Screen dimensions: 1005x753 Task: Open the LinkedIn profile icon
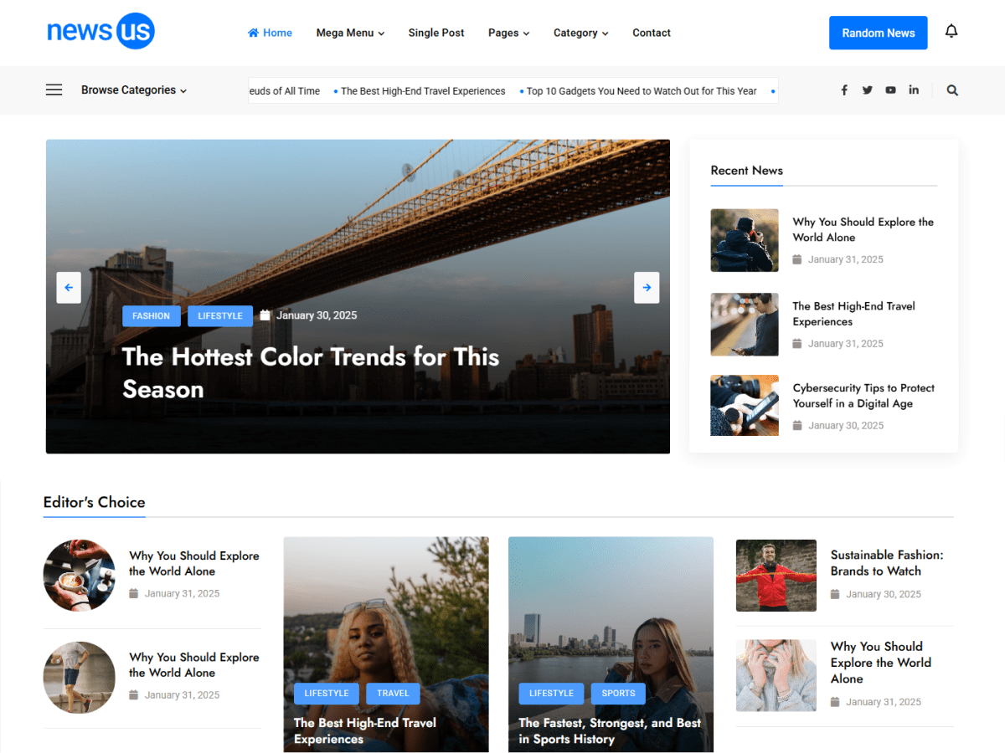click(914, 90)
